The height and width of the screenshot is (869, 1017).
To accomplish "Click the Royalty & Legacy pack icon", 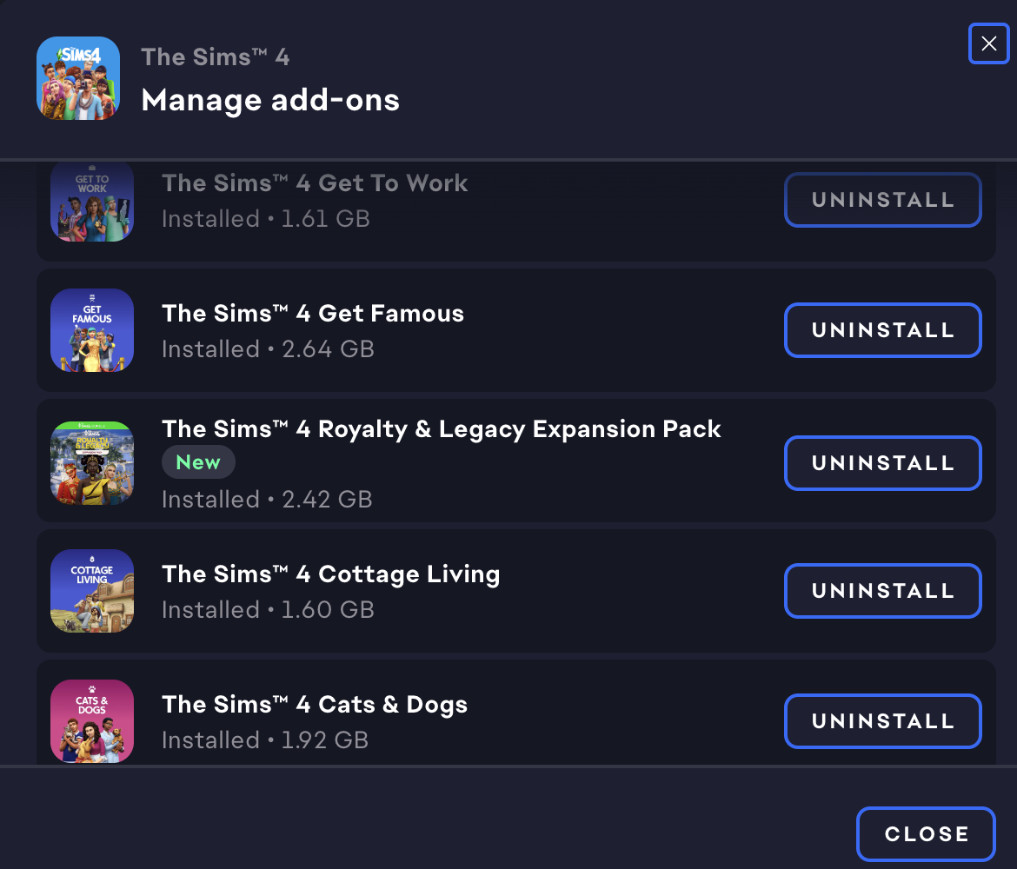I will point(92,463).
